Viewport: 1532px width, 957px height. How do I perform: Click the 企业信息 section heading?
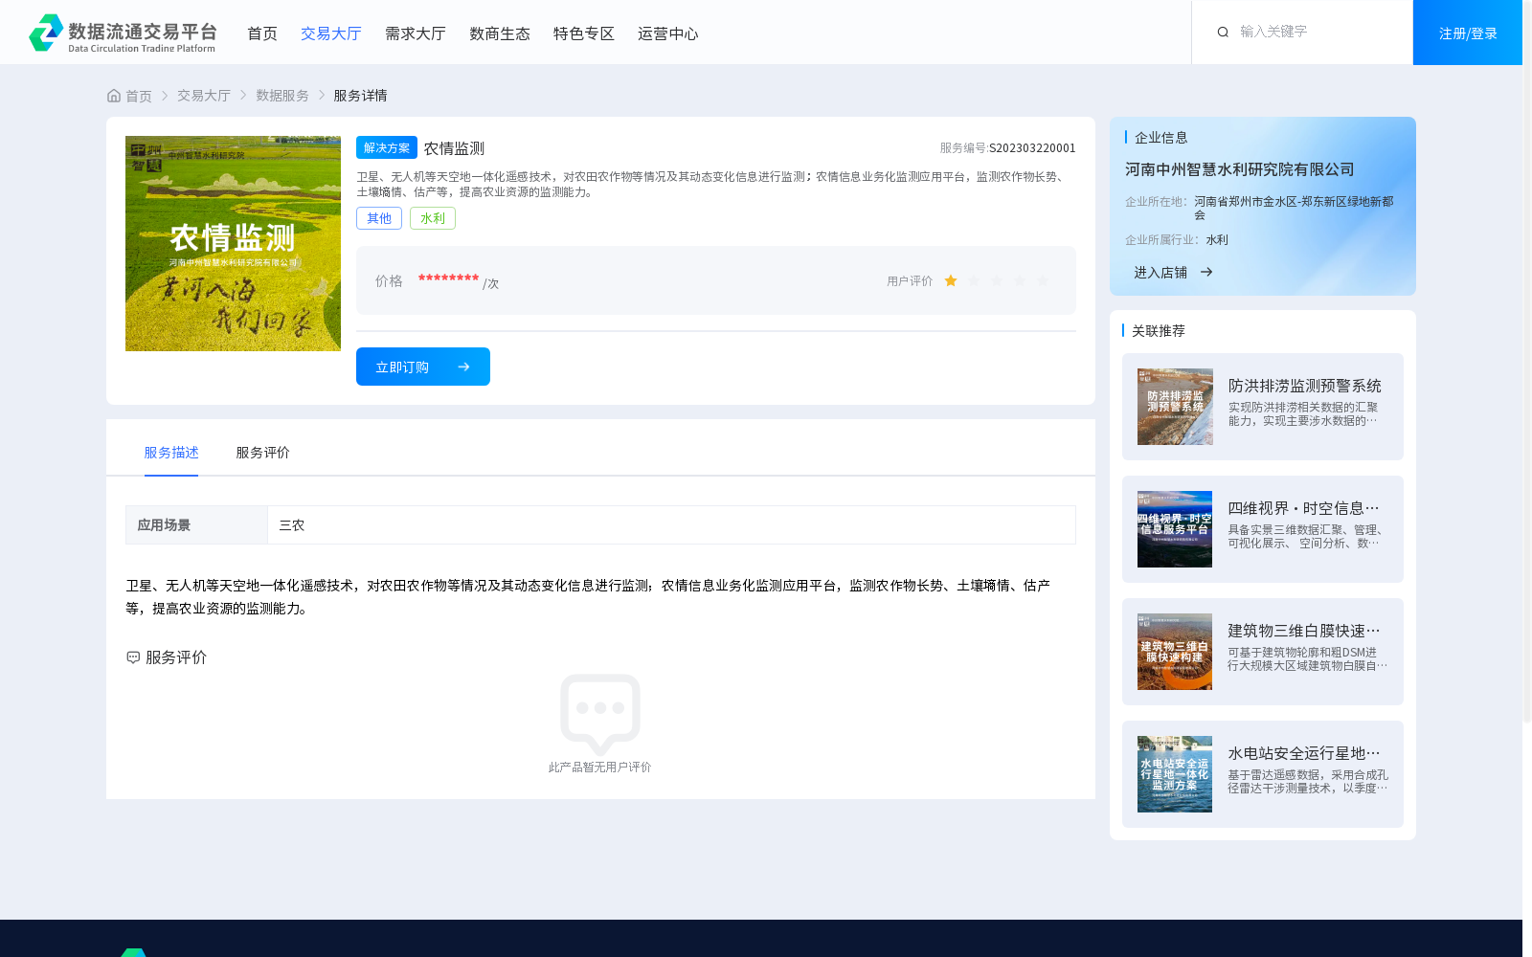point(1160,138)
